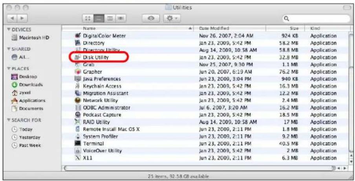Select Macintosh HD in the sidebar

(x=30, y=38)
